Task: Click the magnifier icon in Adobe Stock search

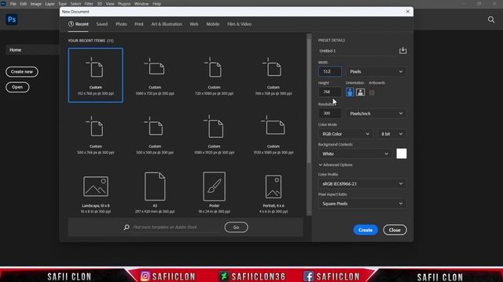Action: (x=127, y=227)
